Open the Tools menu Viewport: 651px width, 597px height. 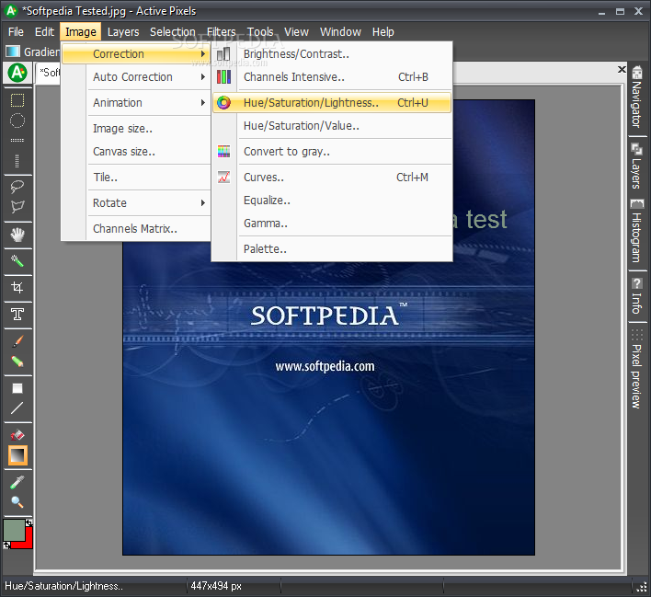[x=260, y=32]
